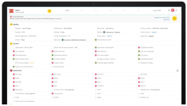Click the Jul 25, 2012 domain registration value
This screenshot has width=187, height=106.
(x=32, y=36)
